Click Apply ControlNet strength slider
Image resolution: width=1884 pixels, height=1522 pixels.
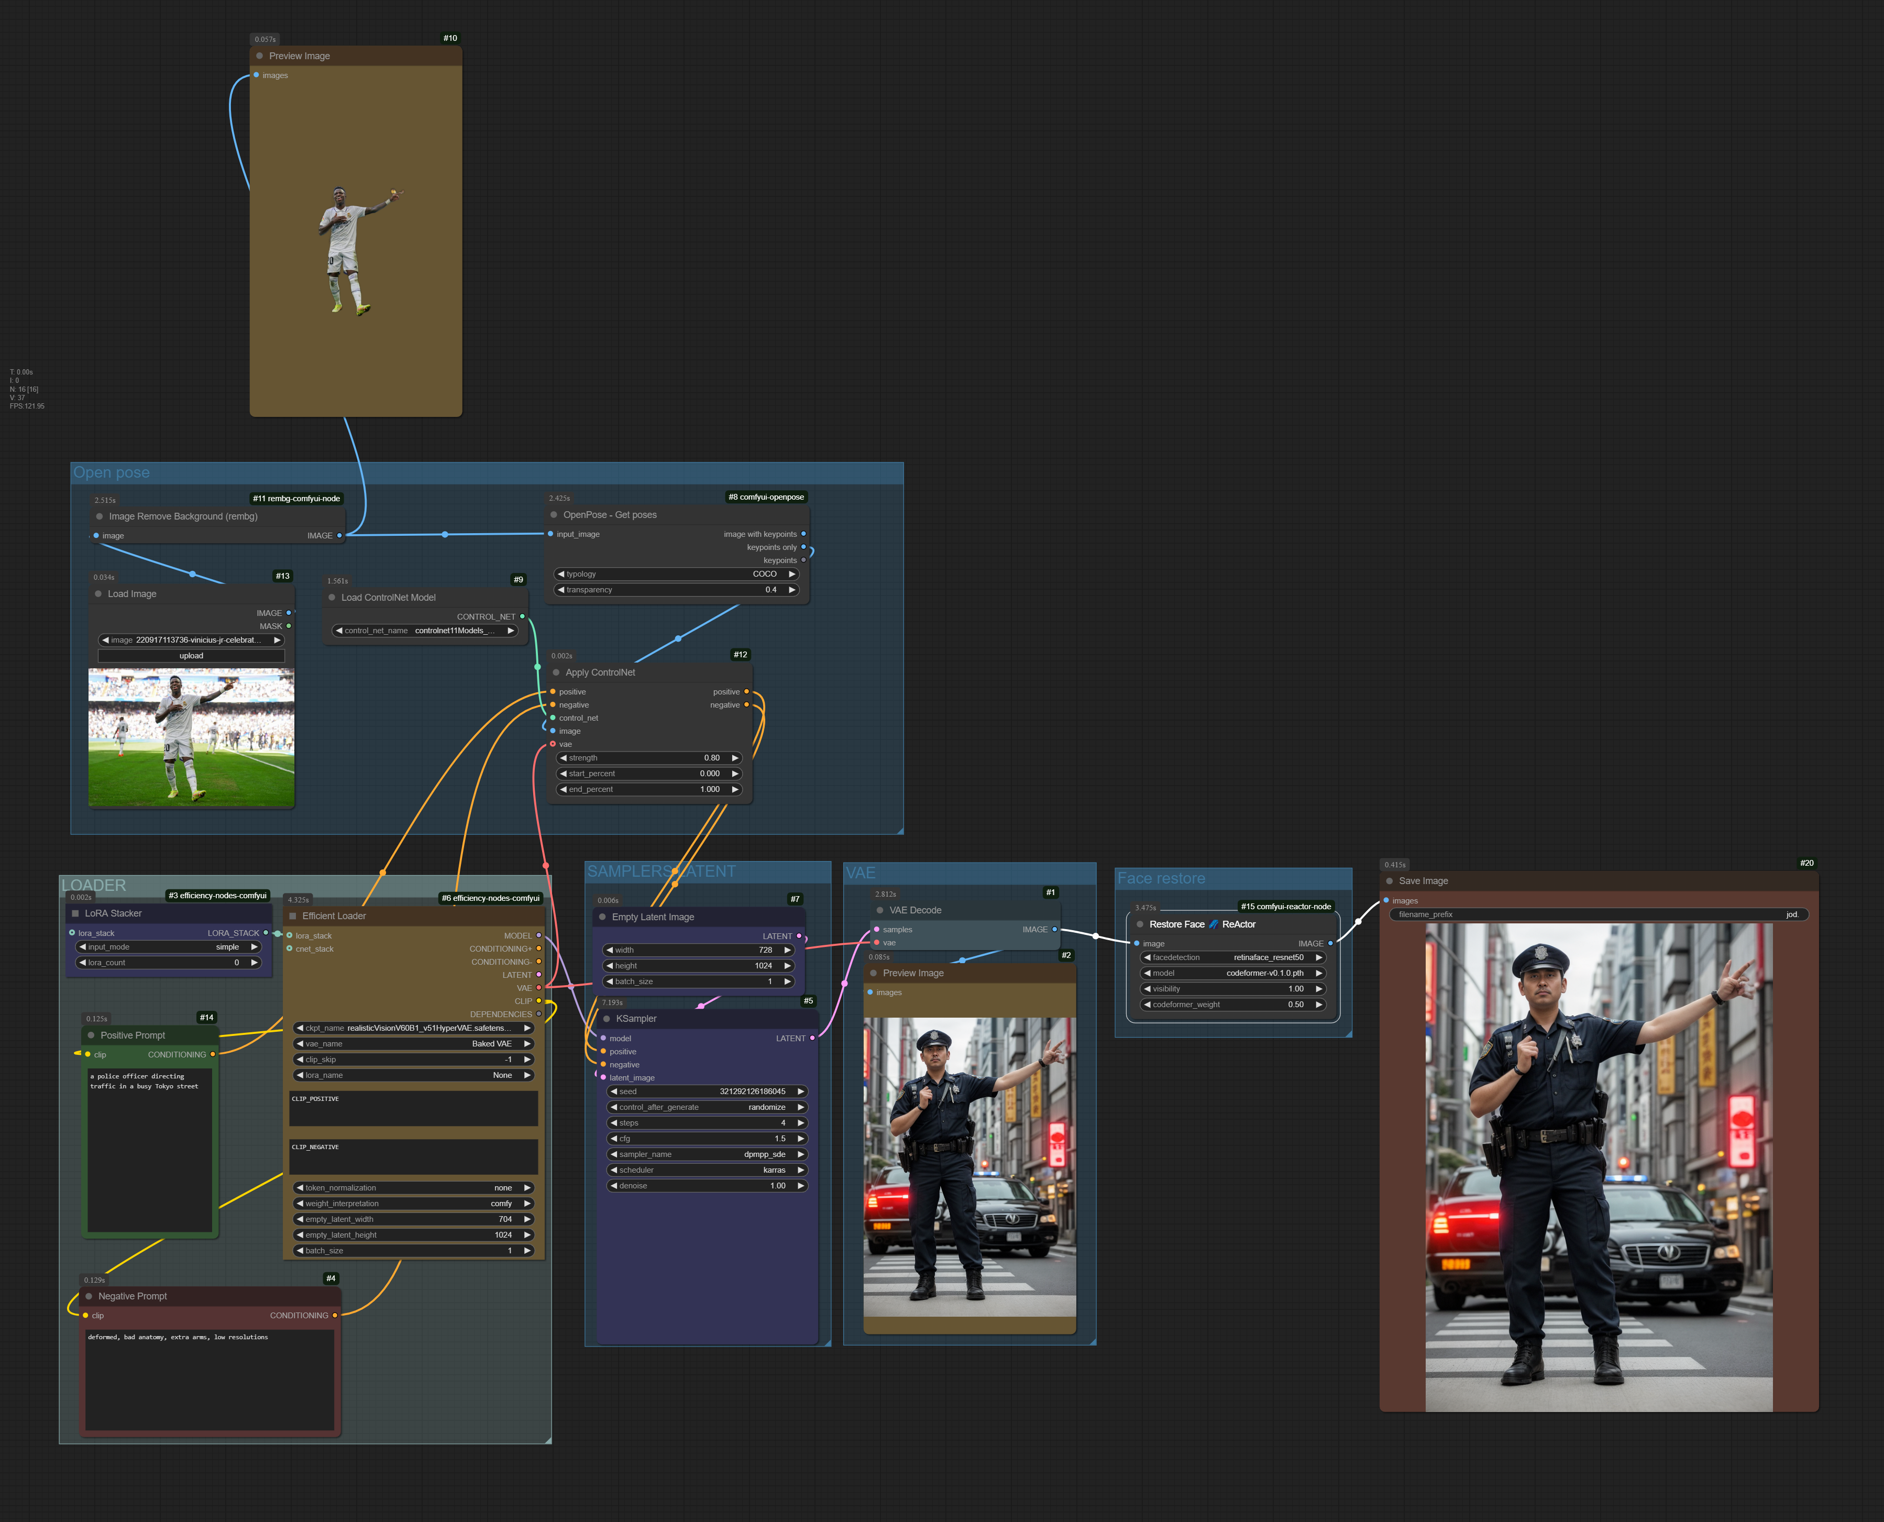(649, 758)
